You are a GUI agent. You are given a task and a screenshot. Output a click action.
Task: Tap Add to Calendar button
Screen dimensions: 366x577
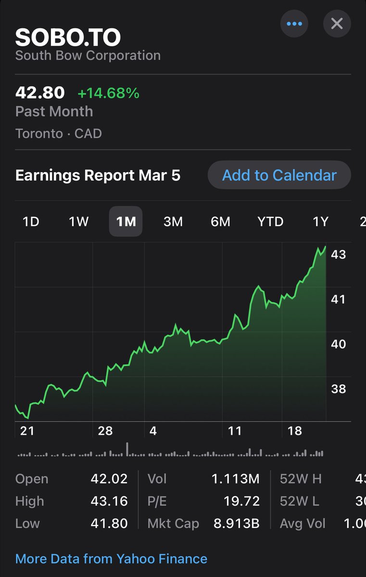pyautogui.click(x=279, y=175)
